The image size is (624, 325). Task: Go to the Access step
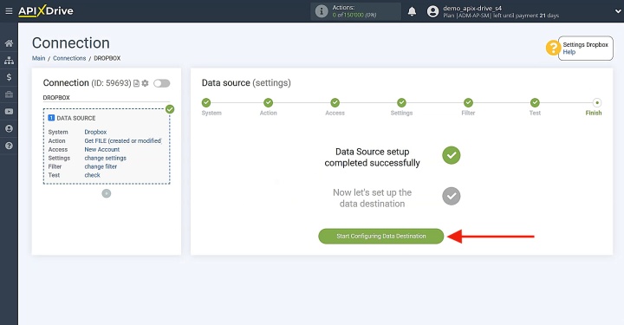point(335,102)
